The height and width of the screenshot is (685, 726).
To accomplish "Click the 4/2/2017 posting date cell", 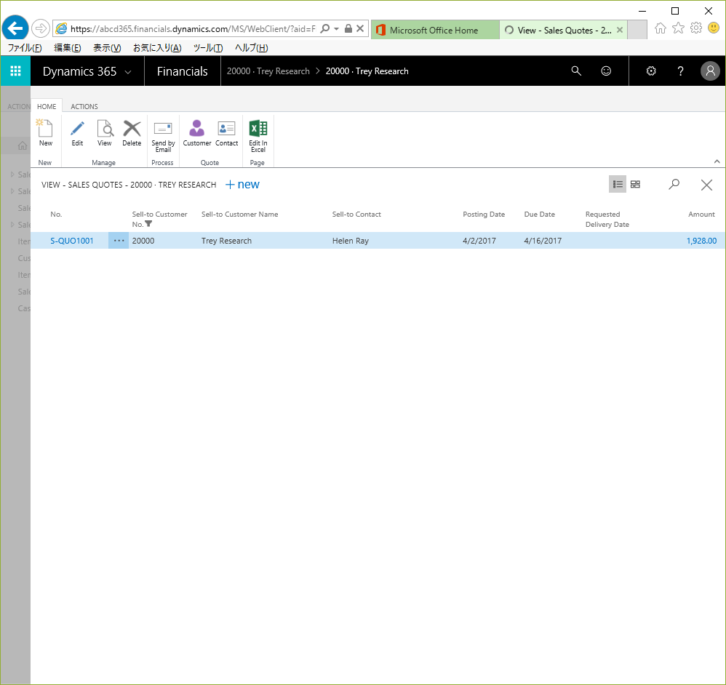I will 479,241.
